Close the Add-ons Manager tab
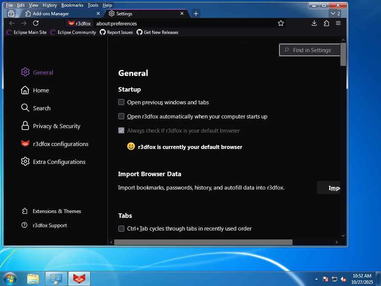Viewport: 381px width, 286px height. pos(98,14)
